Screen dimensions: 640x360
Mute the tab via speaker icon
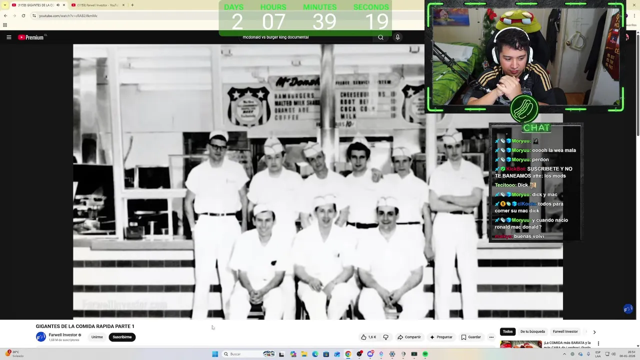[58, 5]
